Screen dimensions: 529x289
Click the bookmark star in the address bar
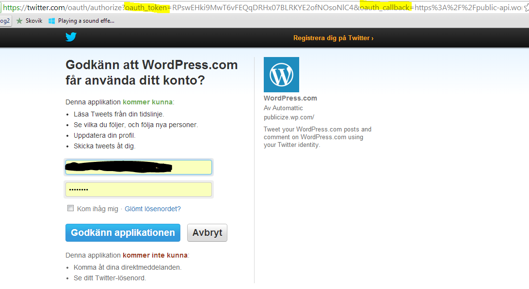tap(526, 8)
